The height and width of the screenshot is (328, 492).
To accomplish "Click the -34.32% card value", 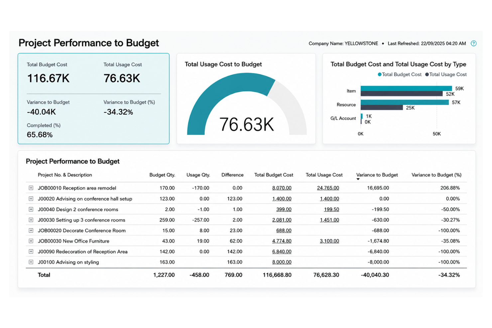I will [x=118, y=112].
